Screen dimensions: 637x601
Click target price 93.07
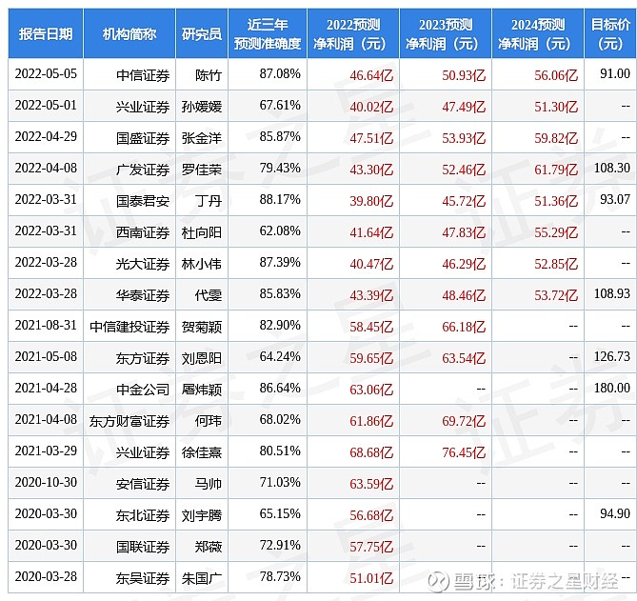615,199
